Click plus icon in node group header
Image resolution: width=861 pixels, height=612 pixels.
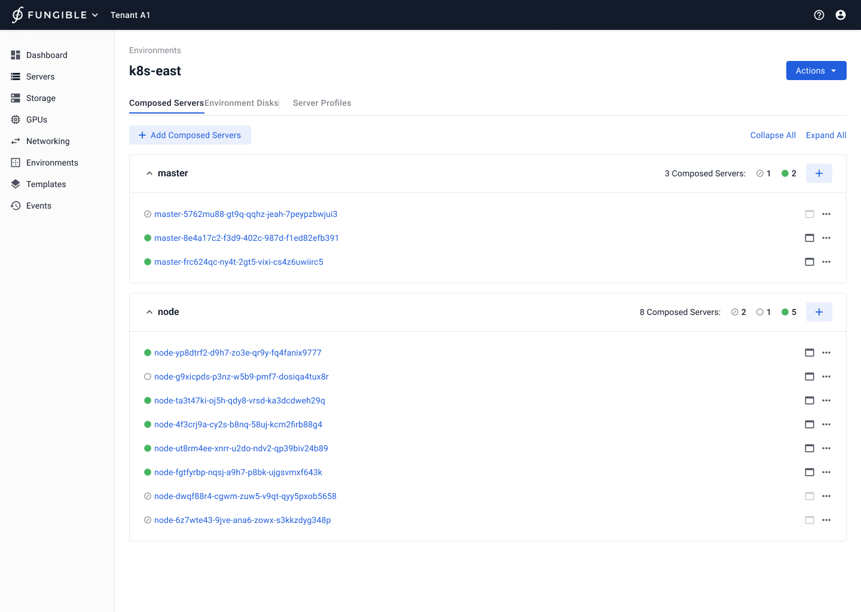pos(819,312)
